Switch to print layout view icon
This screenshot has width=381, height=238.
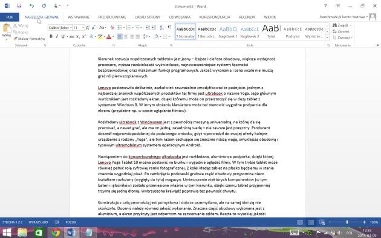(311, 222)
